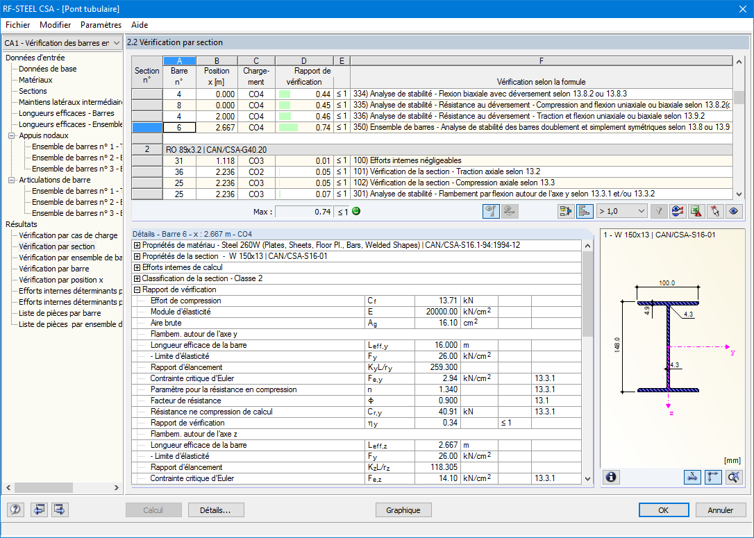The image size is (754, 538).
Task: Click the Détails... button
Action: point(216,510)
